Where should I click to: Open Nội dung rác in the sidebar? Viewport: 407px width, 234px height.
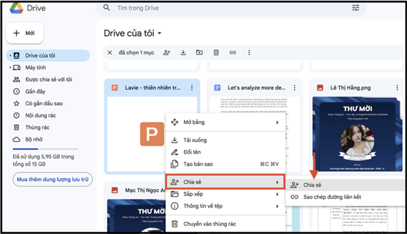41,116
